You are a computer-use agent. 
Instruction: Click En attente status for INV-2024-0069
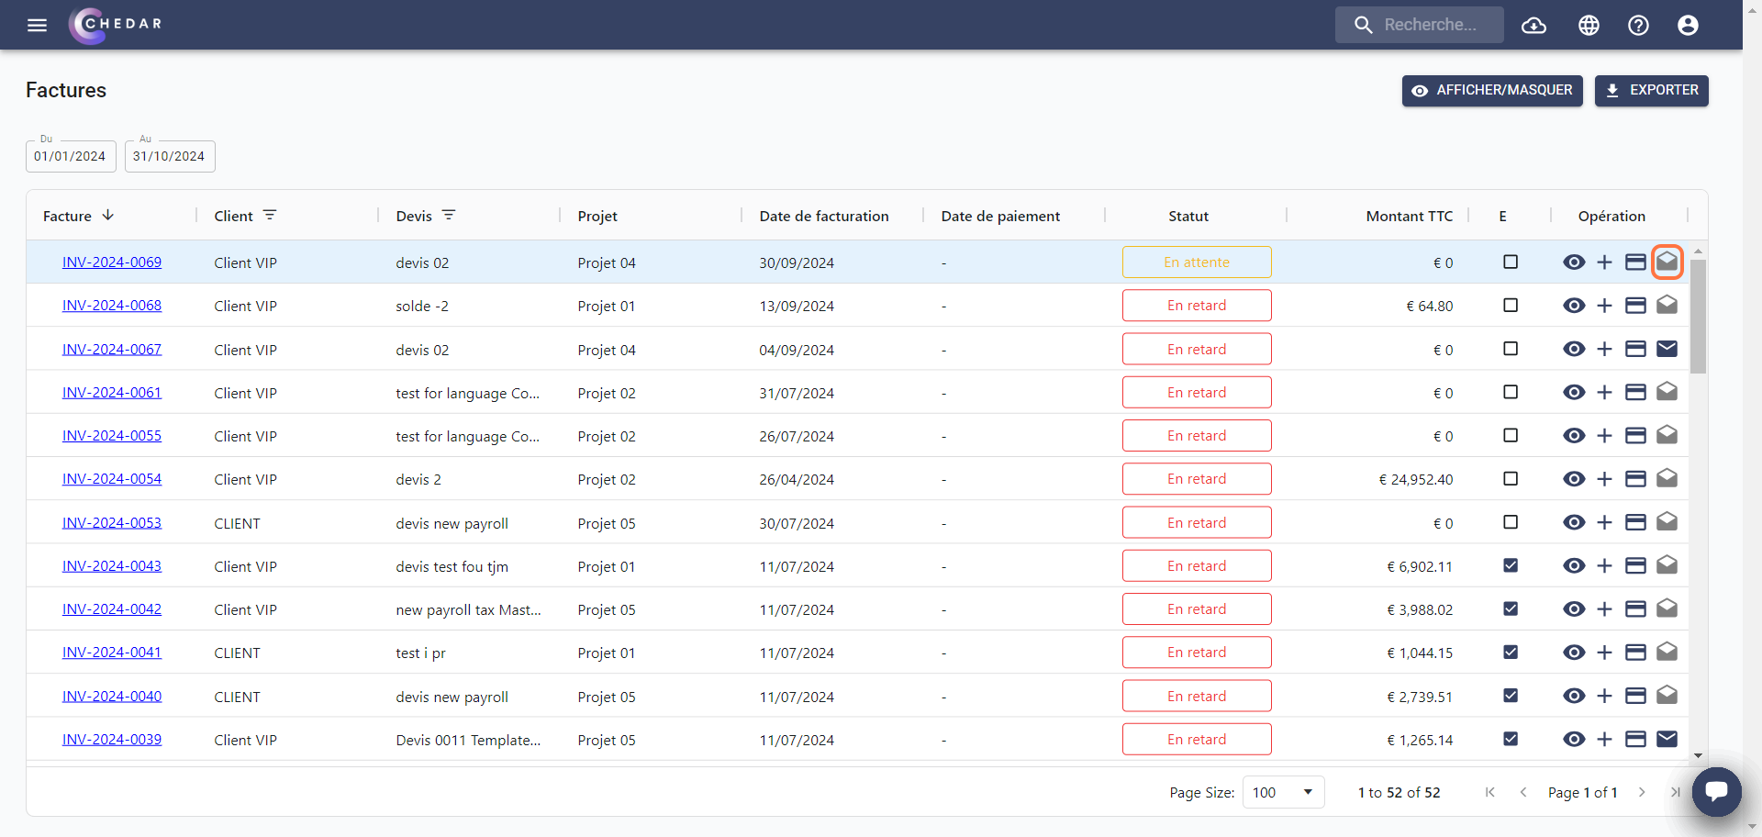tap(1197, 262)
